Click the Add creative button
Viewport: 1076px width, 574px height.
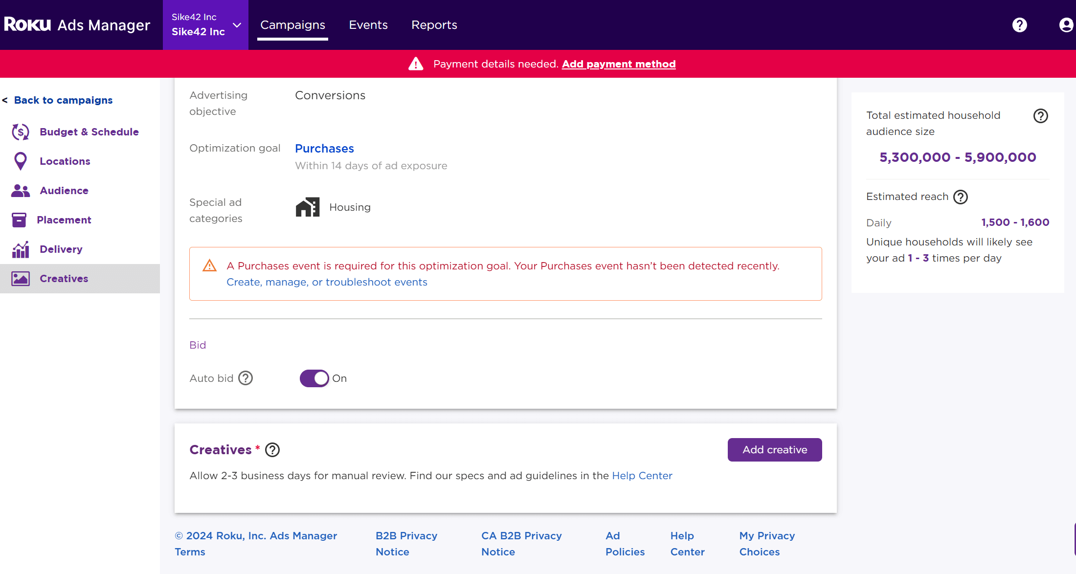775,450
